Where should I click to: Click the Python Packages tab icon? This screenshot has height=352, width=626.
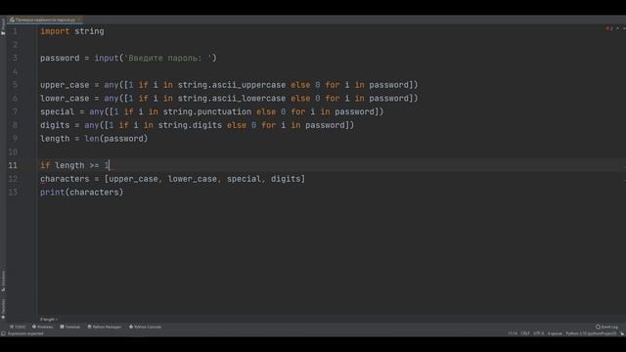coord(89,327)
